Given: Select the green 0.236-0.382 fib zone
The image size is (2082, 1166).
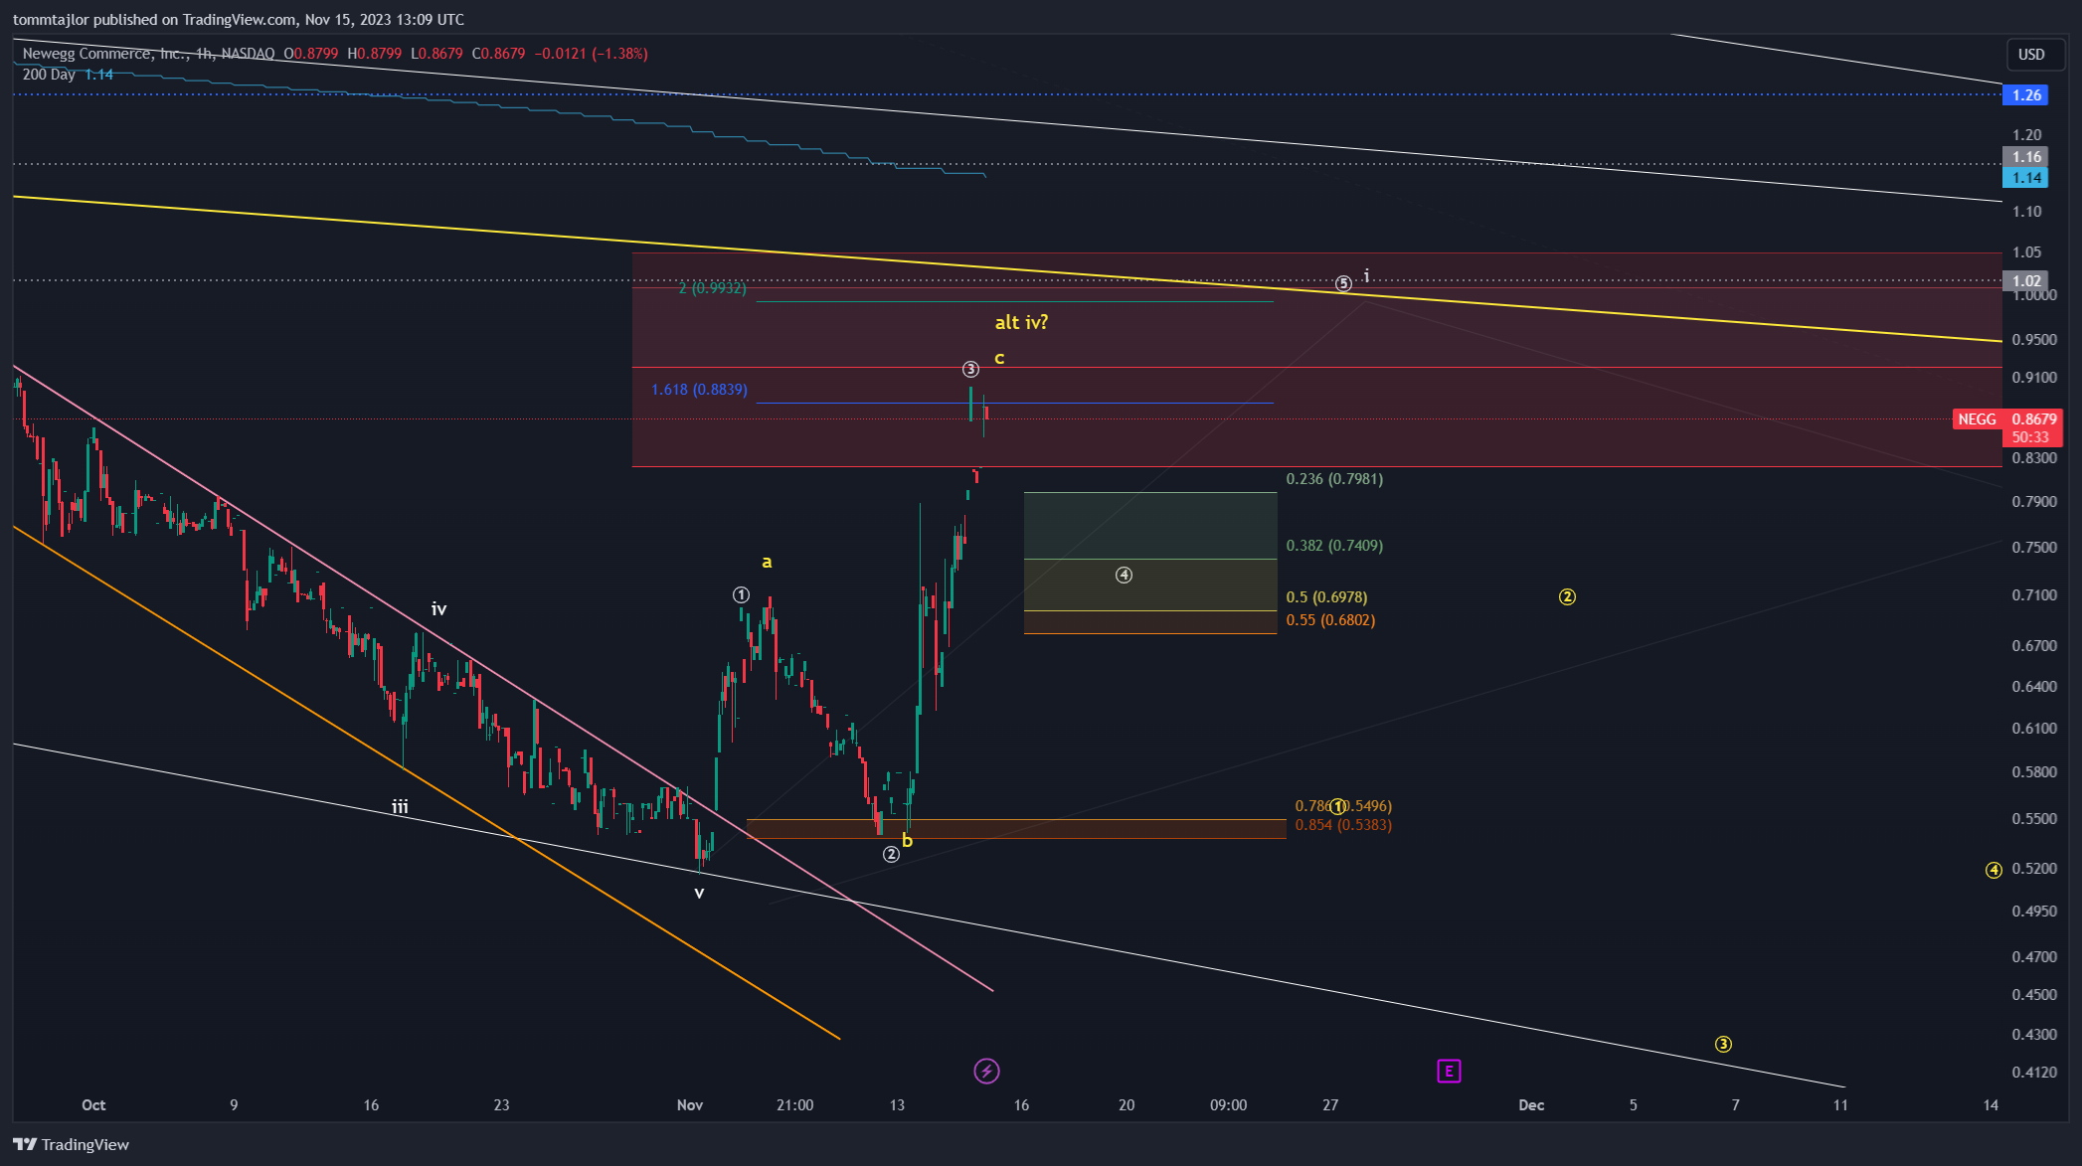Looking at the screenshot, I should tap(1150, 526).
